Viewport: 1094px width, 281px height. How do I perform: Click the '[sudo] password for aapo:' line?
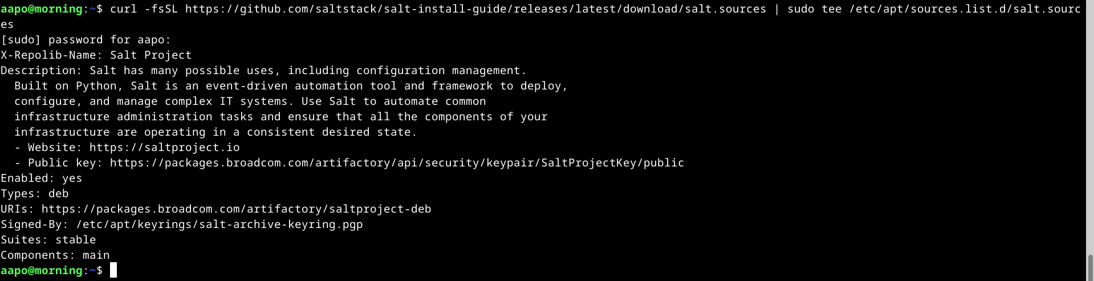[86, 40]
